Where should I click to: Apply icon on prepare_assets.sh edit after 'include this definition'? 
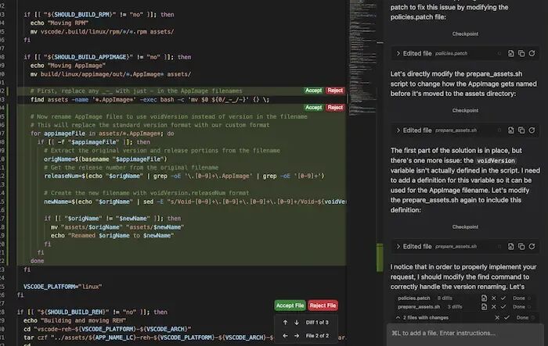[510, 246]
